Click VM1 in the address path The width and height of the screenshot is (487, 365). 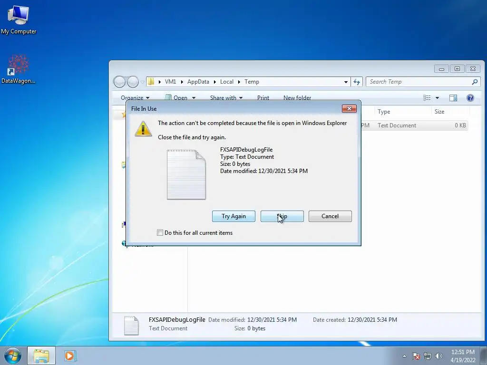coord(170,82)
